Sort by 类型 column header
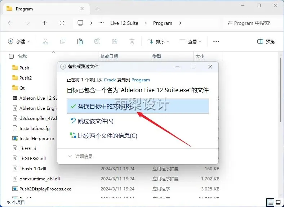Screen dimensions: 284x207 [156, 56]
